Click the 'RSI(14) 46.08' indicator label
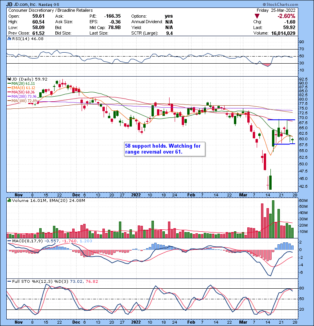 tap(28, 38)
